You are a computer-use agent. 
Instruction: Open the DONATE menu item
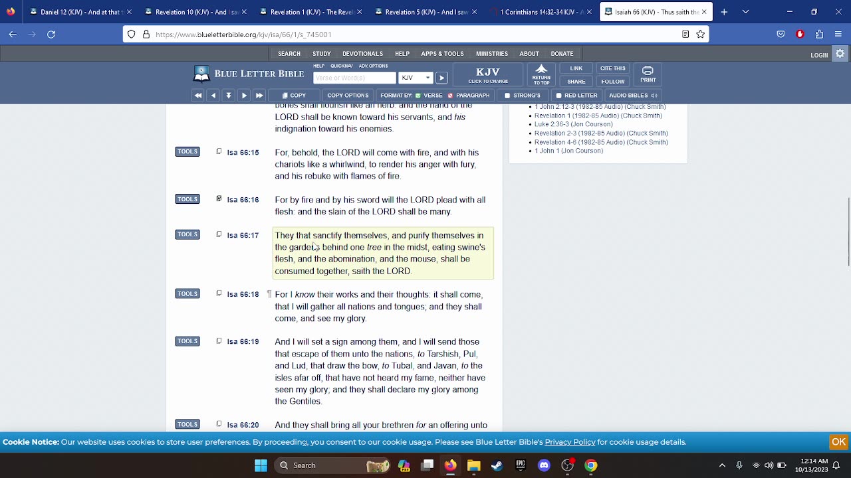pyautogui.click(x=562, y=54)
